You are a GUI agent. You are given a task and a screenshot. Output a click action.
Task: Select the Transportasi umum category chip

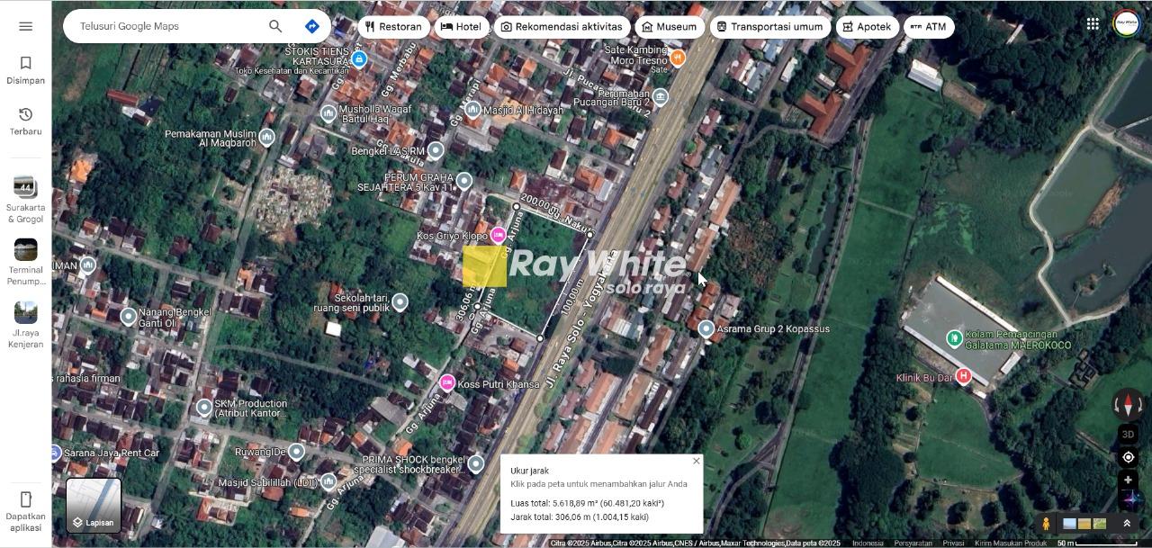(x=769, y=27)
